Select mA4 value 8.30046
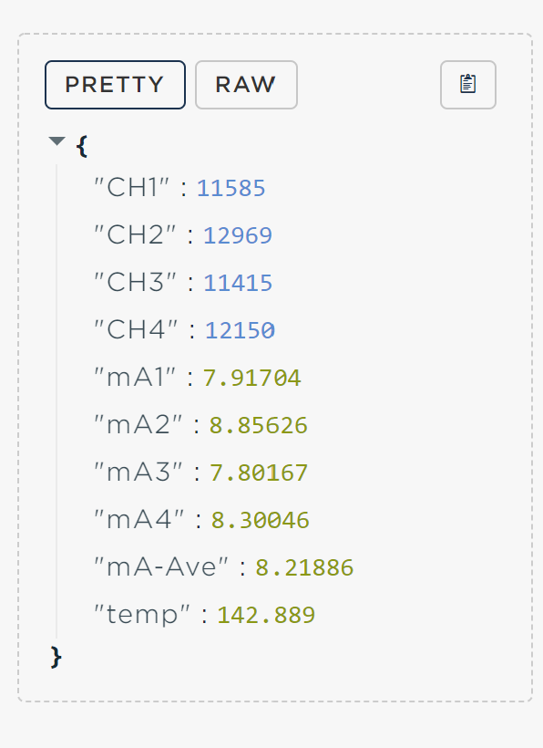 tap(260, 521)
